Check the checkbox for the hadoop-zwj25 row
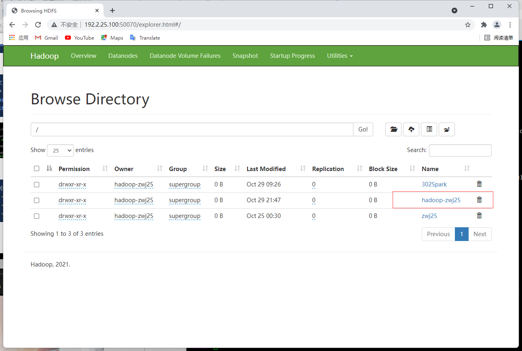522x351 pixels. (37, 200)
